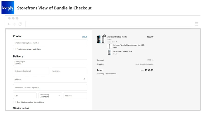Screen dimensions: 205x115
Task: Click the browser forward arrow
Action: click(14, 24)
